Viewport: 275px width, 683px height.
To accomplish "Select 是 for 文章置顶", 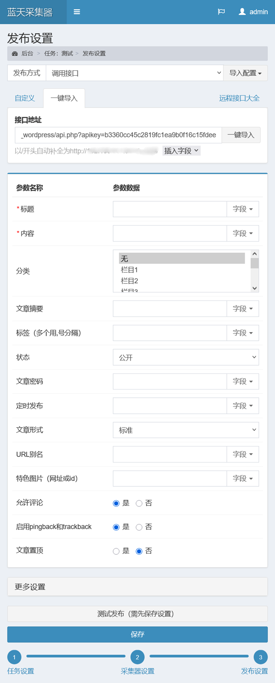I will [x=116, y=551].
